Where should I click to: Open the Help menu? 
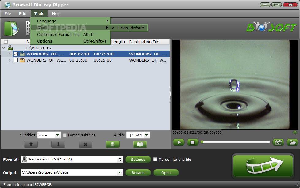56,13
